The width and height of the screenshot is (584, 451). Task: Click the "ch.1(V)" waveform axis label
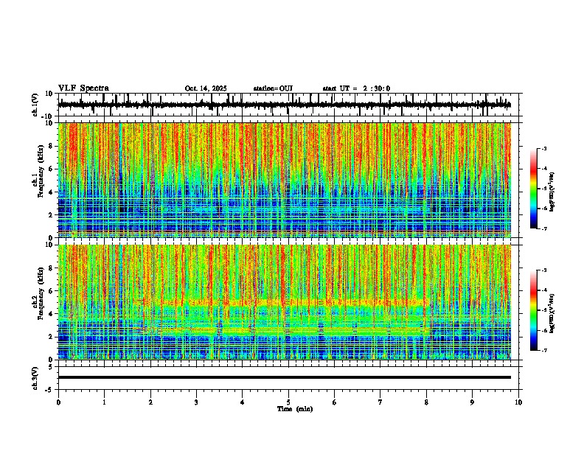click(35, 105)
